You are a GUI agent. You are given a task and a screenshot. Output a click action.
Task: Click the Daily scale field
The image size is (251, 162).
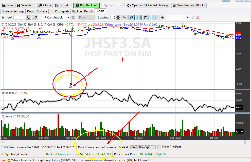pyautogui.click(x=86, y=17)
